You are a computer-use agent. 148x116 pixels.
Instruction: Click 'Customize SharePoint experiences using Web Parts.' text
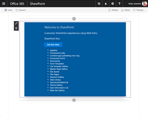click(71, 33)
